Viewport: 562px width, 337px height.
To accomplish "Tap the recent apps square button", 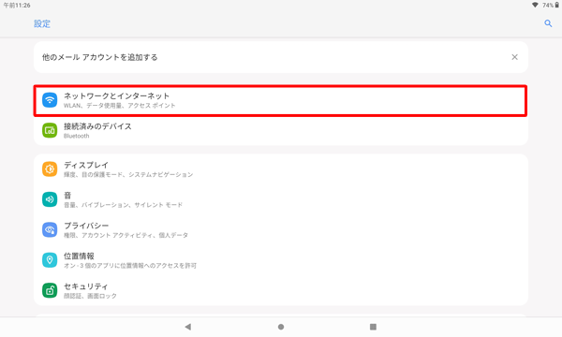I will (x=373, y=327).
